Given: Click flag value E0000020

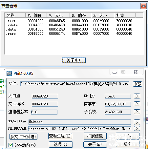Looking at the screenshot, I should point(124,21).
